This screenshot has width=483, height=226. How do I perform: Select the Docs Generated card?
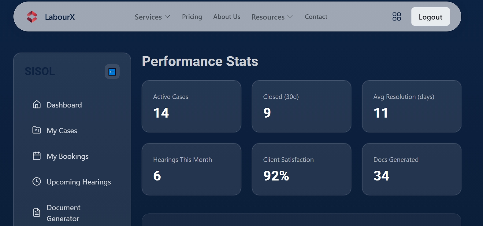coord(412,169)
